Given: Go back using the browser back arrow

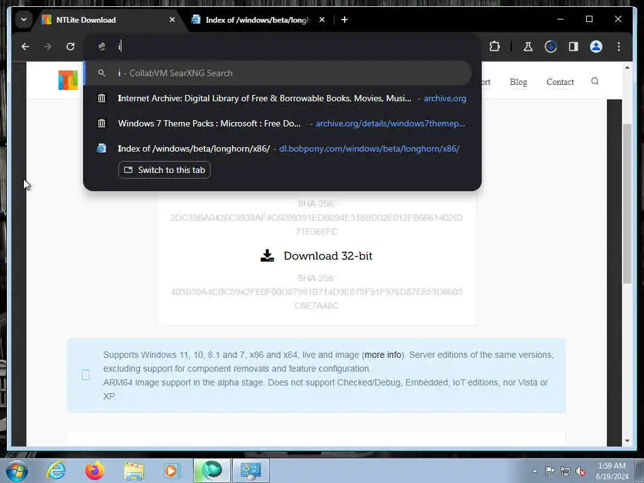Looking at the screenshot, I should 25,47.
